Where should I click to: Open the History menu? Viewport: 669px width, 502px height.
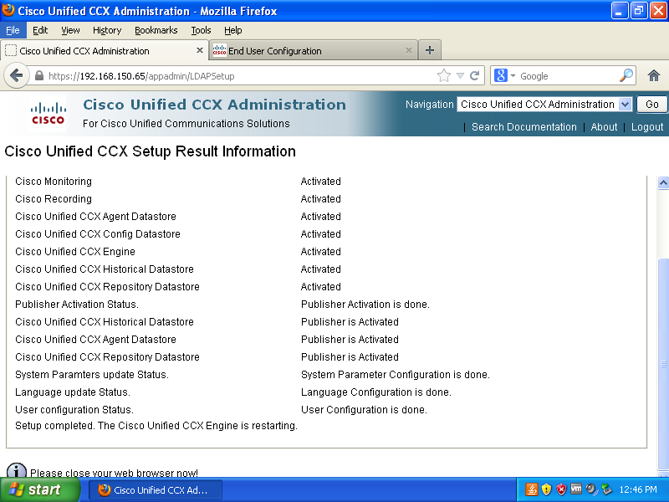tap(107, 30)
